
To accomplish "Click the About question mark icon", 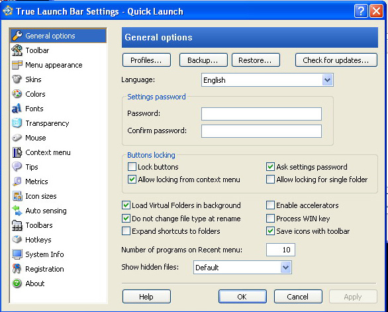I will pyautogui.click(x=17, y=284).
